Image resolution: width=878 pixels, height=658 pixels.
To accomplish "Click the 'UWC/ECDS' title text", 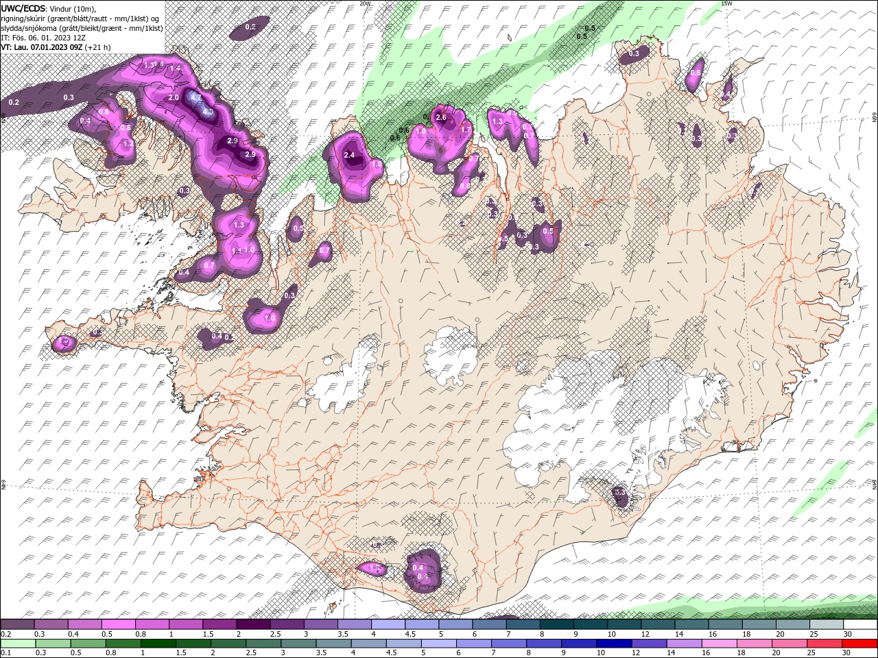I will coord(23,8).
